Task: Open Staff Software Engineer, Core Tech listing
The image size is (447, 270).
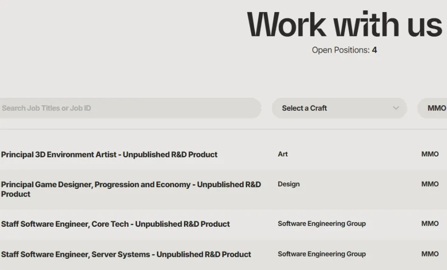Action: tap(115, 224)
